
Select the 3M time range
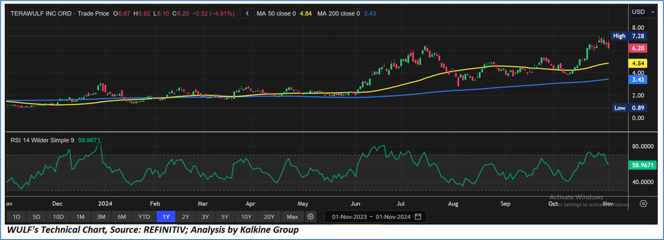coord(101,216)
